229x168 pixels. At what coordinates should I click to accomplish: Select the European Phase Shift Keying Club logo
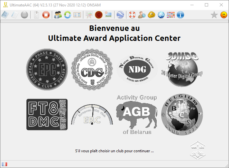[x=47, y=70]
